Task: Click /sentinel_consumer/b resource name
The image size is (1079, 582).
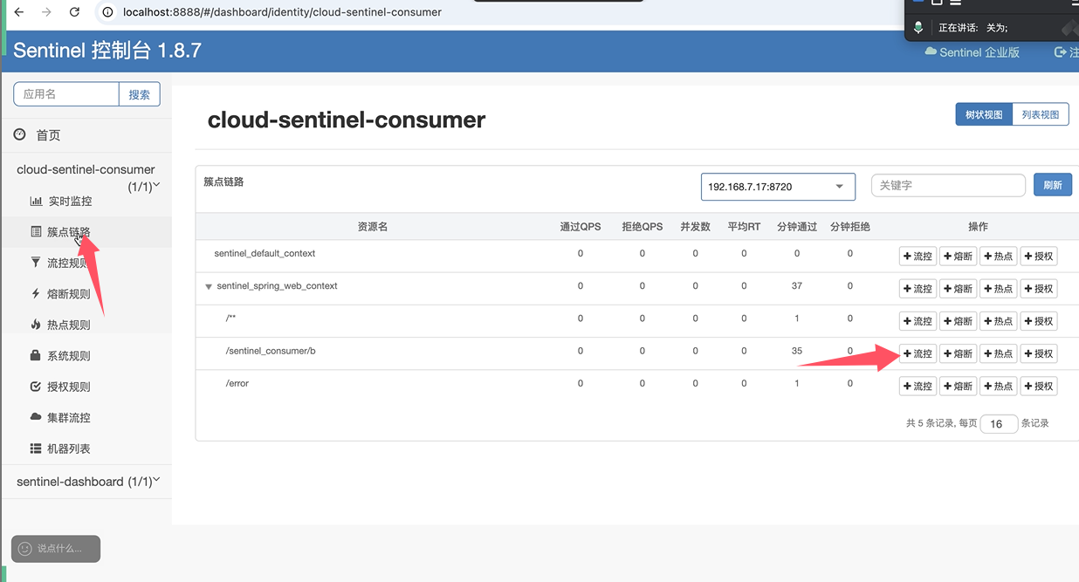Action: pos(271,351)
